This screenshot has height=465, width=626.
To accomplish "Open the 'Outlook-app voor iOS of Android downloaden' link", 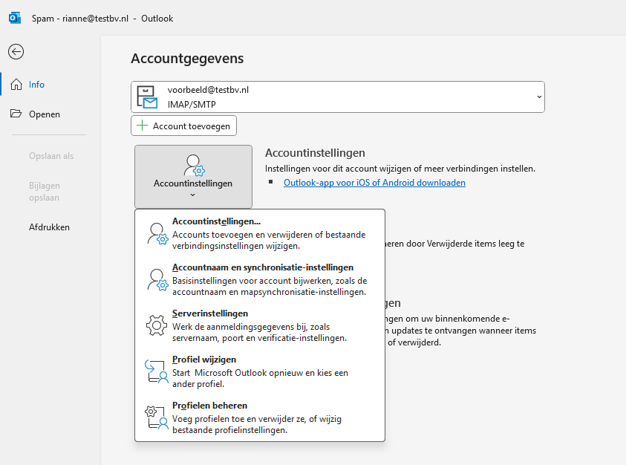I will point(374,182).
